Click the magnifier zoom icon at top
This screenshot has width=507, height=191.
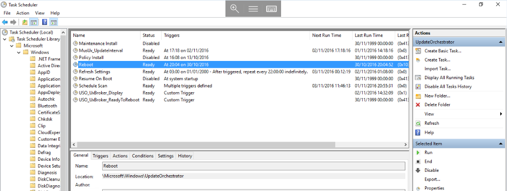(x=235, y=9)
